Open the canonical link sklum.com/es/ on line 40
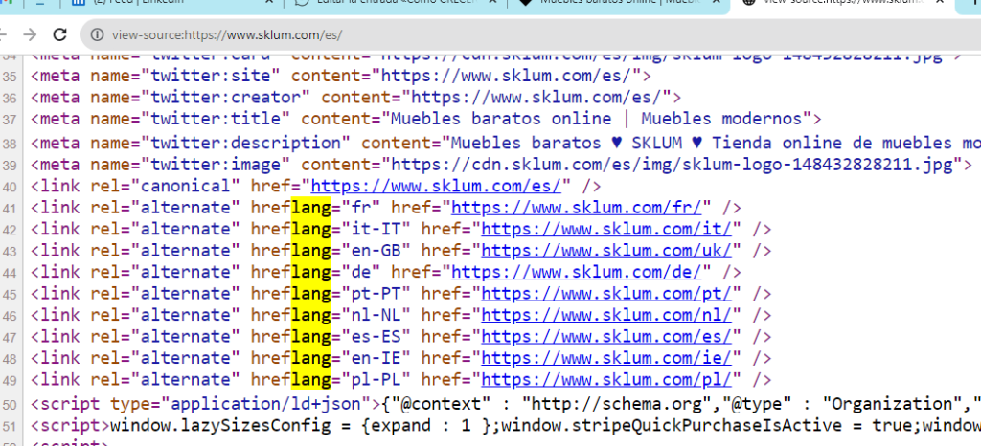 441,186
